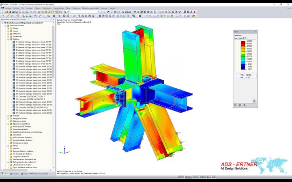Expand the Superficies tree node

(x=8, y=36)
